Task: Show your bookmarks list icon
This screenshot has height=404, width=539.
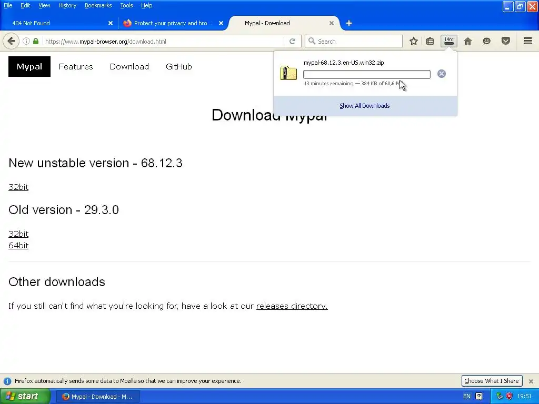Action: pyautogui.click(x=430, y=41)
